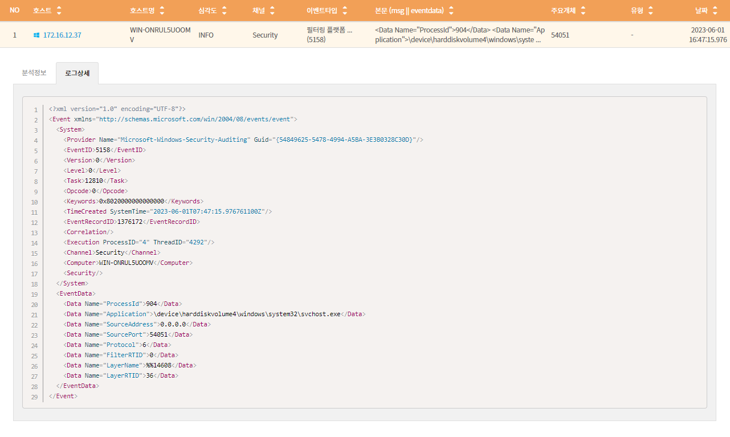Click the Security channel cell in row
Image resolution: width=730 pixels, height=437 pixels.
coord(265,35)
